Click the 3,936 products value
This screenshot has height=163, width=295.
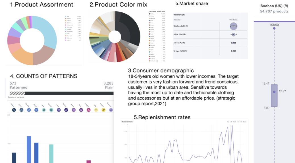click(x=233, y=43)
